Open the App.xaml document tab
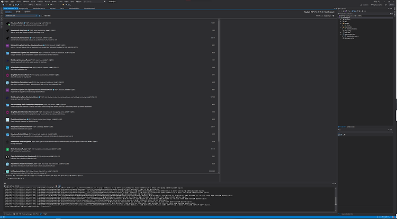This screenshot has width=397, height=219. tap(53, 8)
